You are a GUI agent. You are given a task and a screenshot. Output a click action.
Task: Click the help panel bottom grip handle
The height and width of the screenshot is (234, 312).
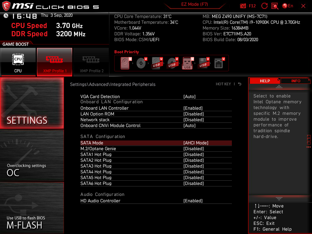coord(279,198)
